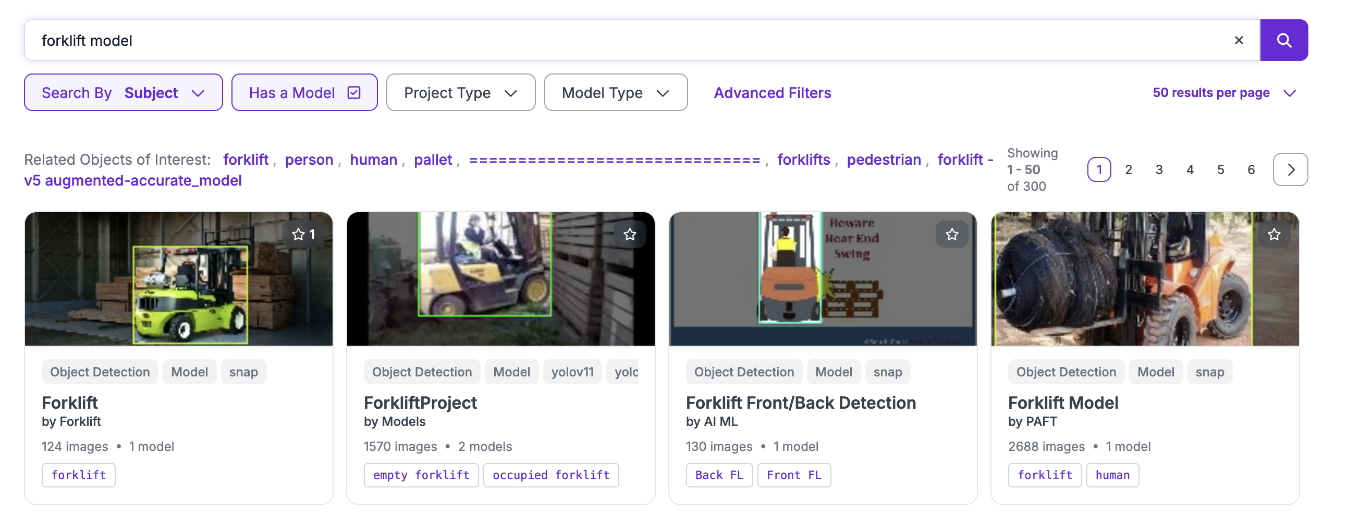Star the Forklift Model by PAFT card
Viewport: 1372px width, 513px height.
tap(1273, 235)
